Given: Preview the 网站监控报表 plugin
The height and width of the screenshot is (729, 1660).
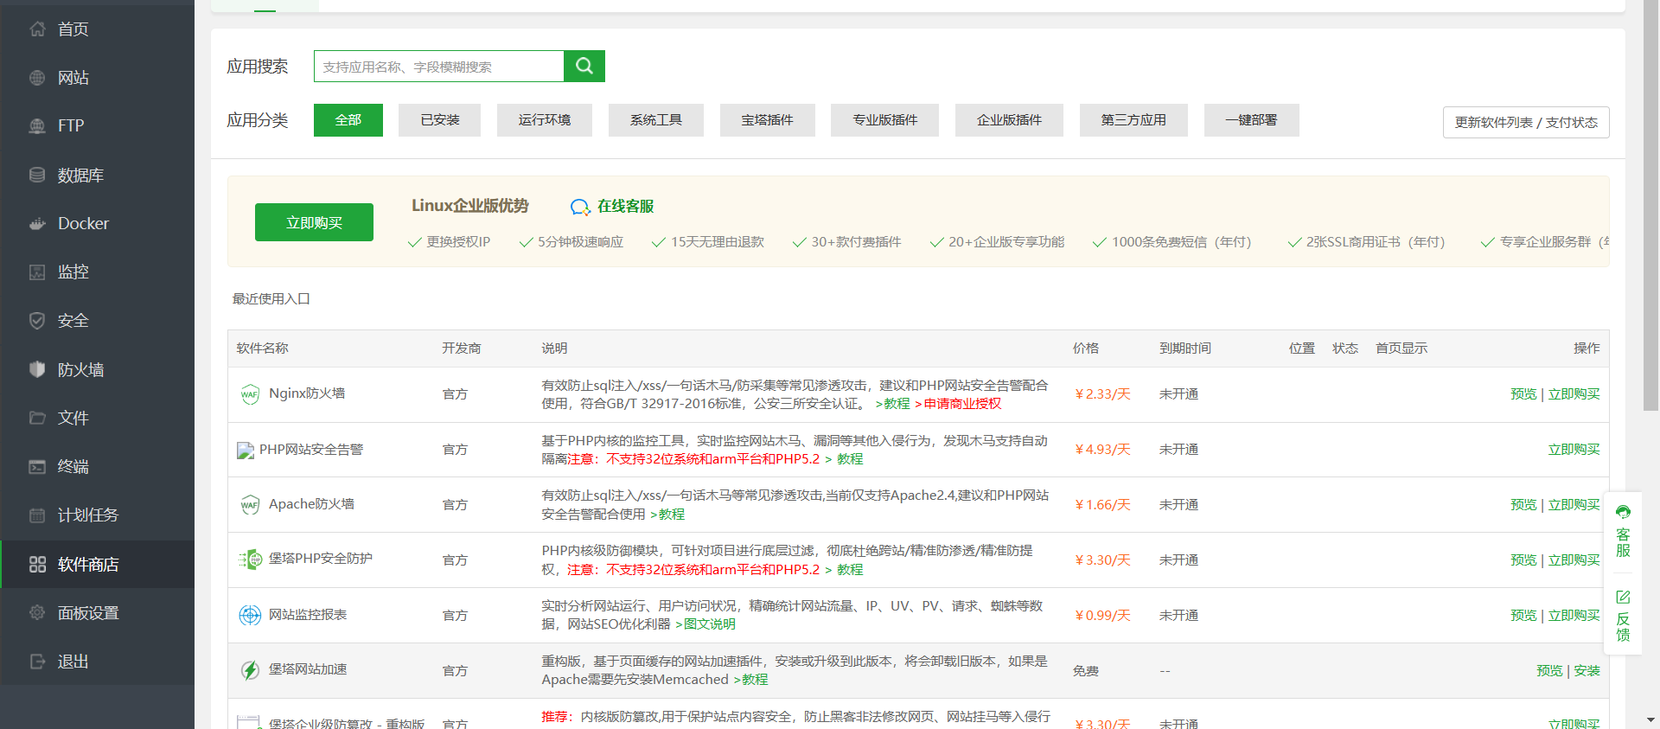Looking at the screenshot, I should click(x=1523, y=616).
